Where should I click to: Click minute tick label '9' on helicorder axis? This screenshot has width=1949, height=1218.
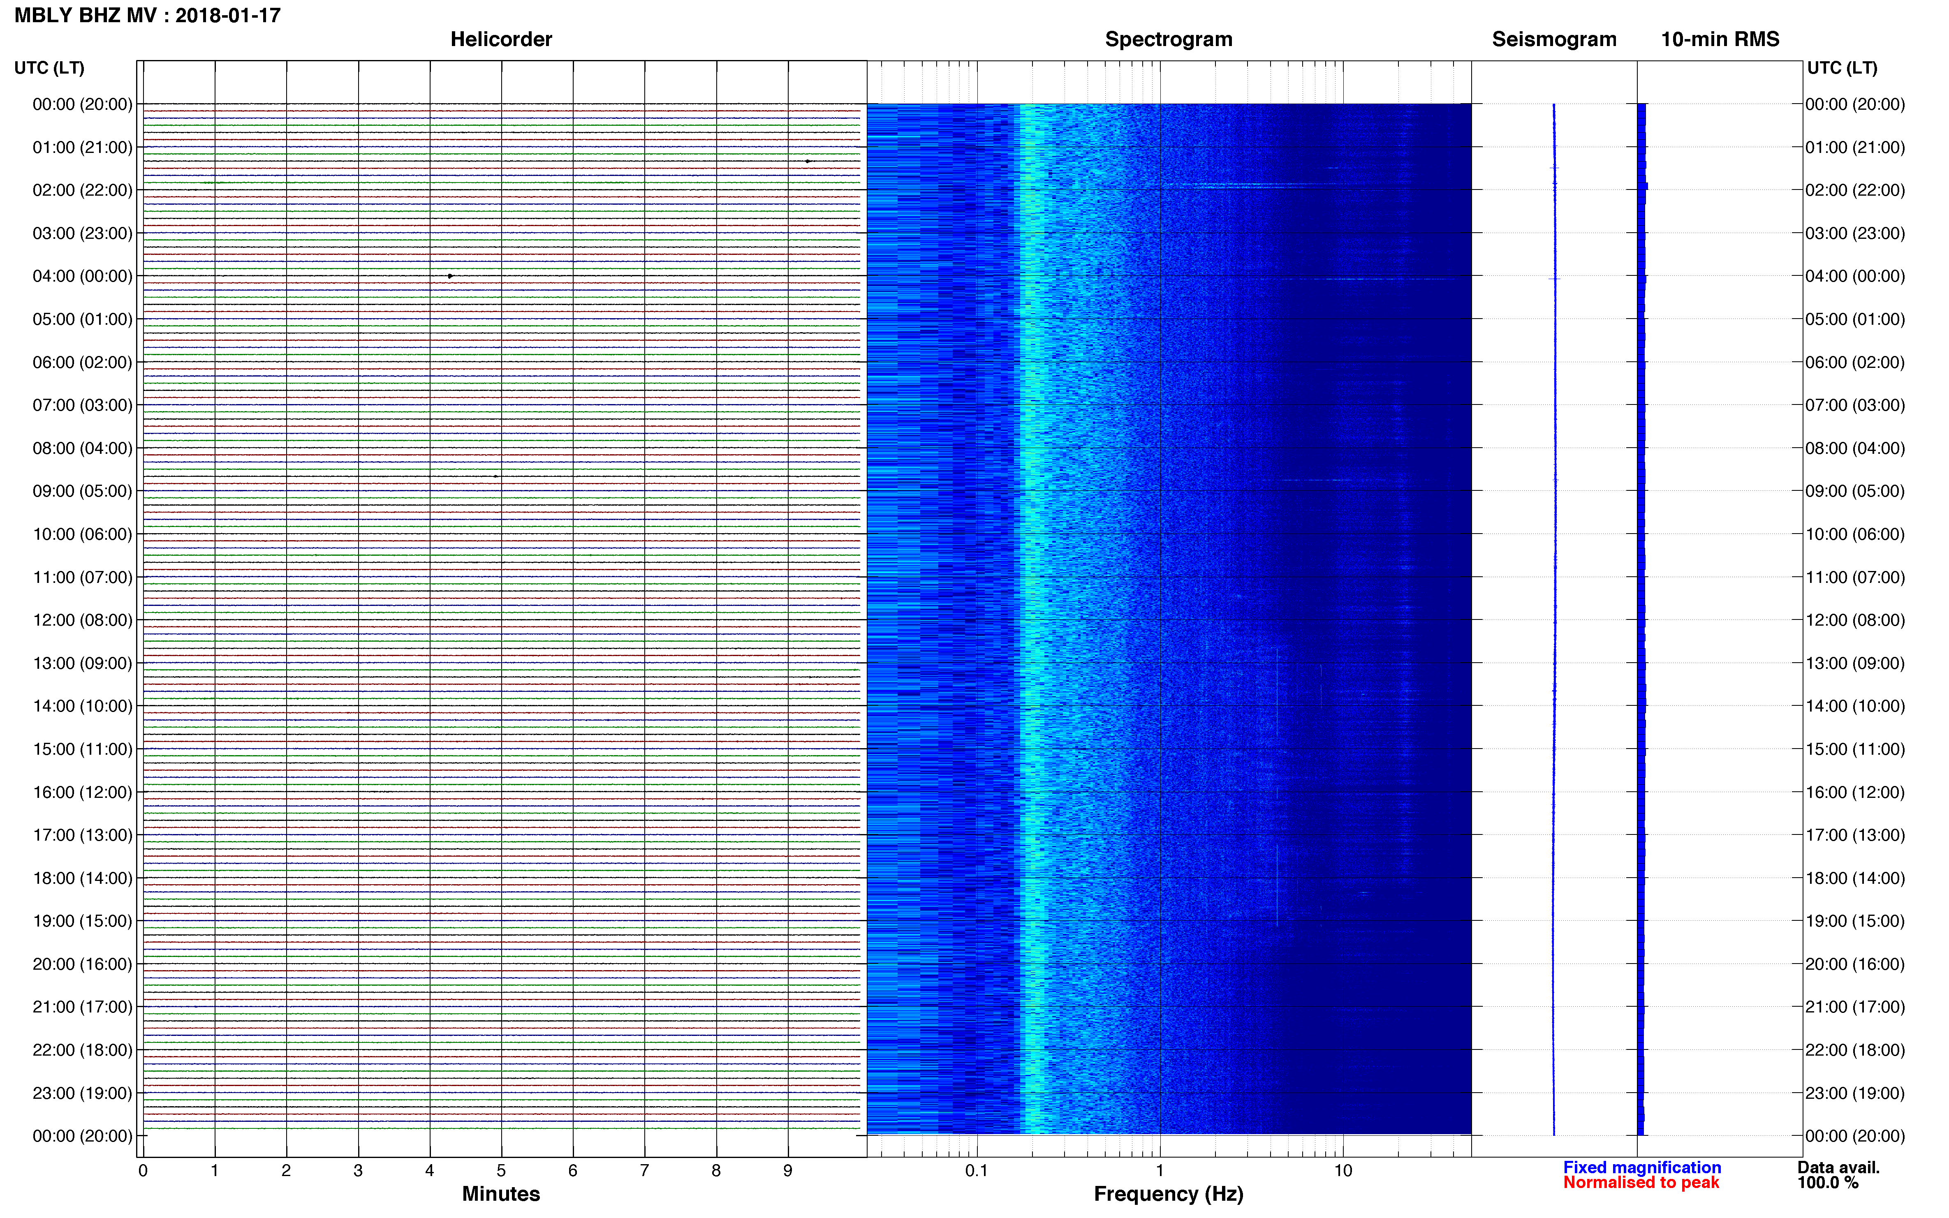788,1170
